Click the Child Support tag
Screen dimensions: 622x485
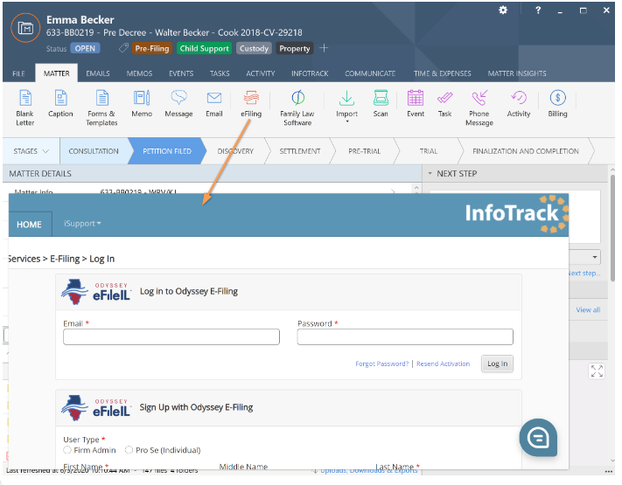[205, 48]
